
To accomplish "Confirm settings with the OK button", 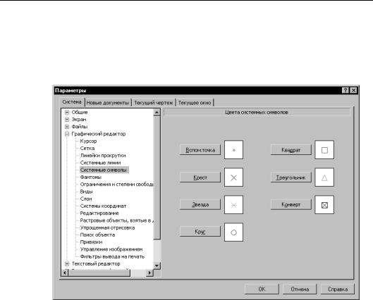I will tap(262, 289).
